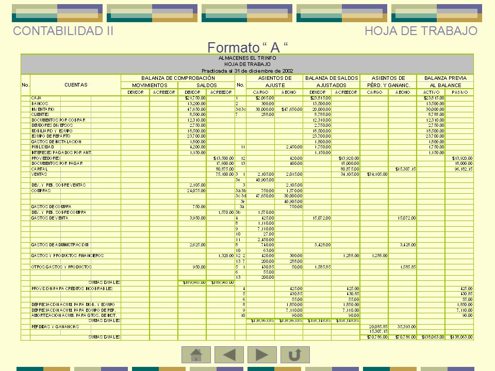Click the $189,965.00 deudor total

(194, 283)
